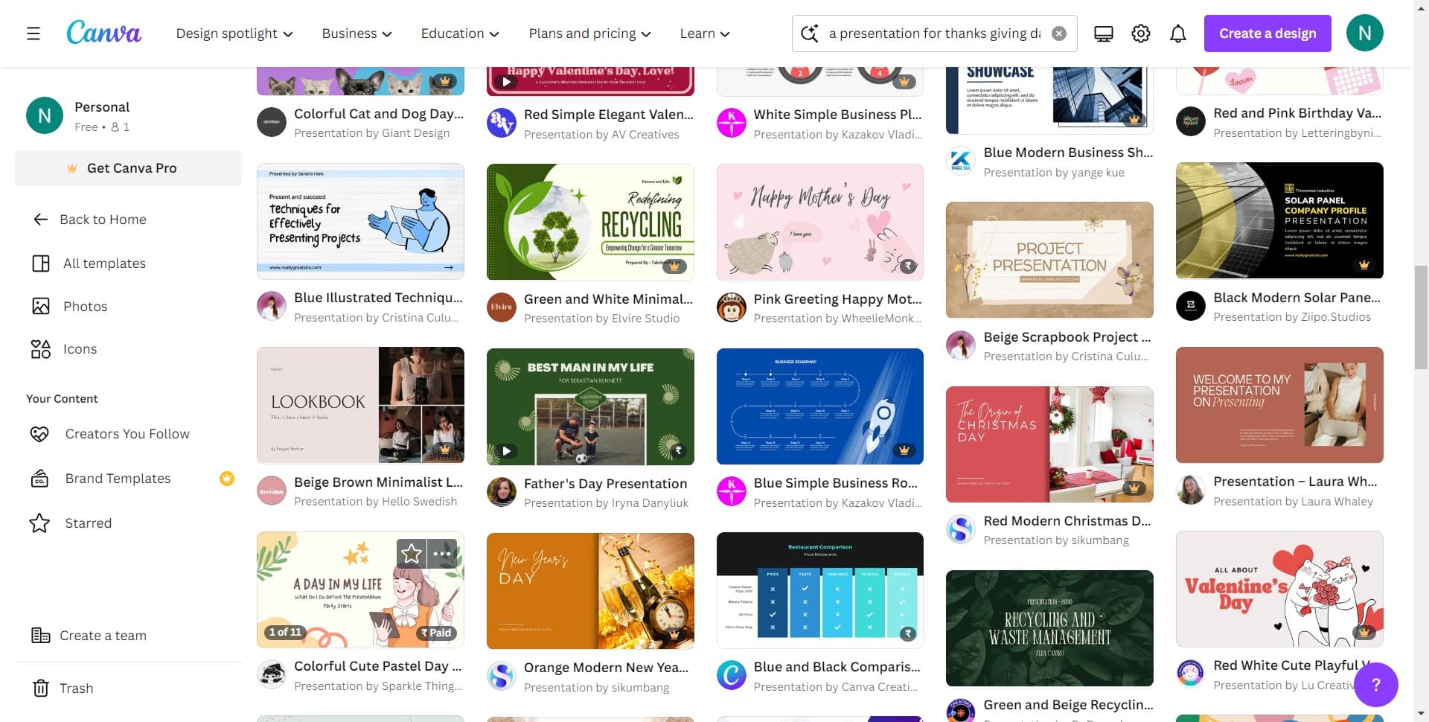The image size is (1429, 722).
Task: Open the Canva settings gear
Action: pyautogui.click(x=1140, y=33)
